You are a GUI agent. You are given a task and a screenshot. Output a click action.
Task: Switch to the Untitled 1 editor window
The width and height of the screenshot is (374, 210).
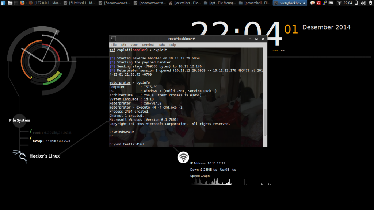point(79,3)
